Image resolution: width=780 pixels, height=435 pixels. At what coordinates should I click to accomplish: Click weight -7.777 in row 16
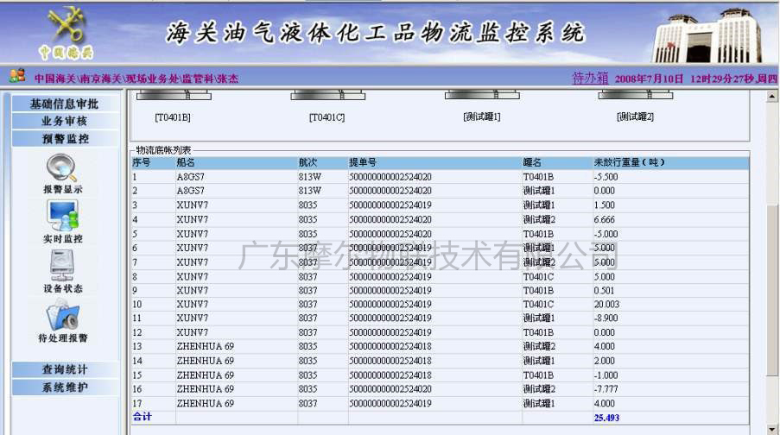tap(606, 389)
